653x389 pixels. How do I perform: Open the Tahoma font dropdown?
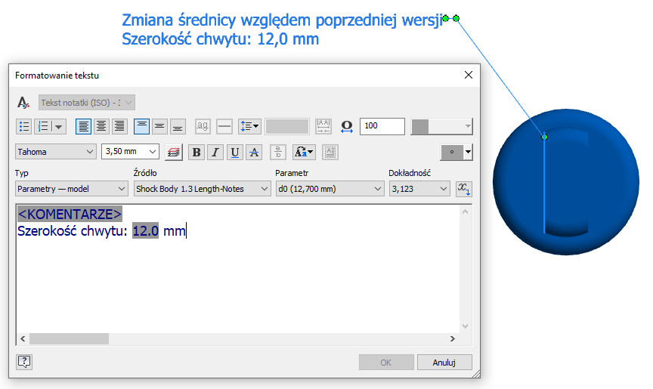(x=56, y=152)
